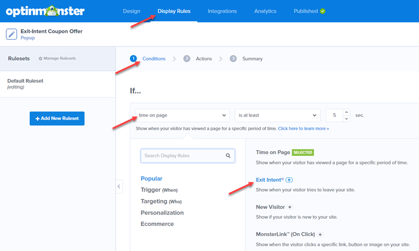Select the Conditions step
This screenshot has height=251, width=419.
click(153, 59)
